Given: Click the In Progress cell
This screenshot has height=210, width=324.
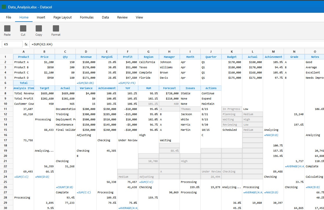Looking at the screenshot, I should (x=232, y=109).
